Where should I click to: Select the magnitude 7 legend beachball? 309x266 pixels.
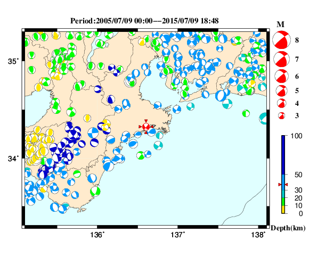[281, 59]
